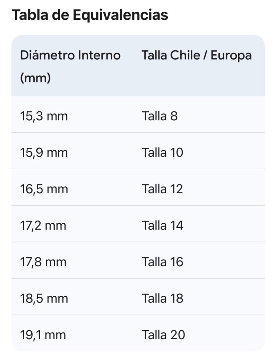Select the '15,3 mm' diameter cell
Viewport: 276px width, 356px height.
pos(44,116)
